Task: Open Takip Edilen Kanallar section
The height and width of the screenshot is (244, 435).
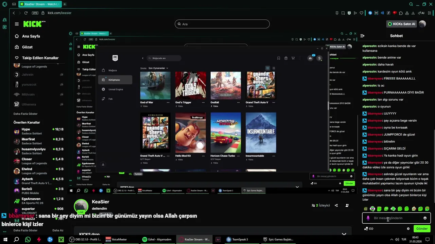Action: point(40,58)
